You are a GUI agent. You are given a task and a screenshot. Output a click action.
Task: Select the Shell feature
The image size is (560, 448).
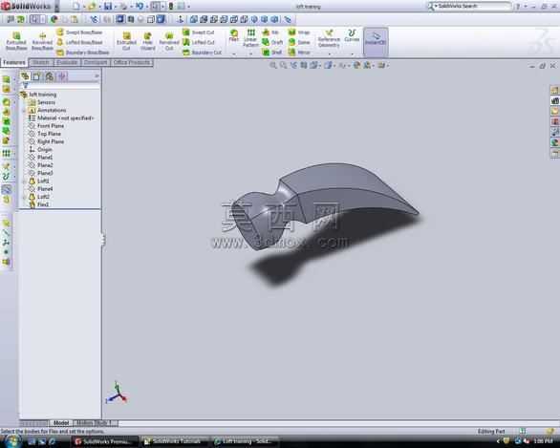(x=272, y=53)
